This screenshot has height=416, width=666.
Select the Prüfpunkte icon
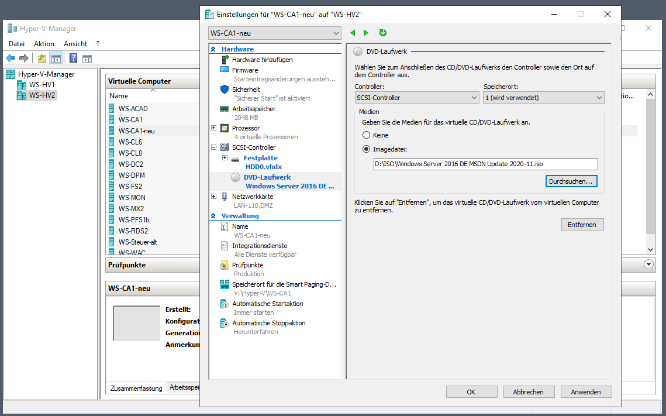(x=225, y=265)
